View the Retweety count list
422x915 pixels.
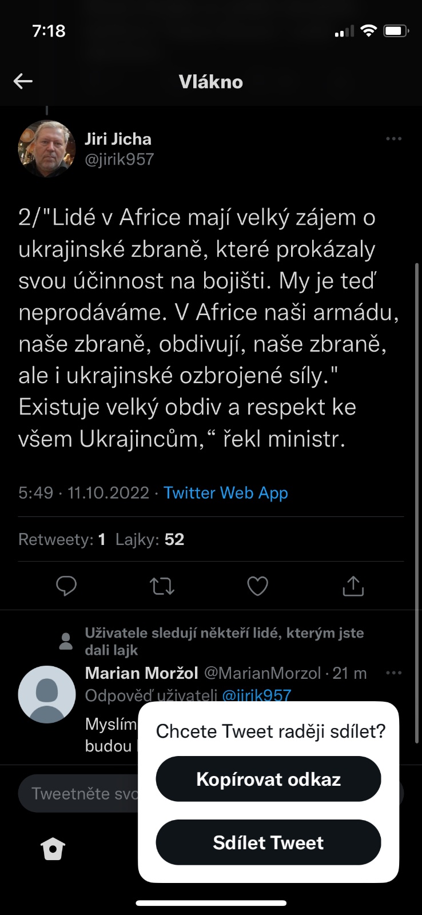click(62, 539)
